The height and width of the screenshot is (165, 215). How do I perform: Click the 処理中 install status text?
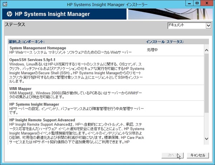[x=152, y=50]
